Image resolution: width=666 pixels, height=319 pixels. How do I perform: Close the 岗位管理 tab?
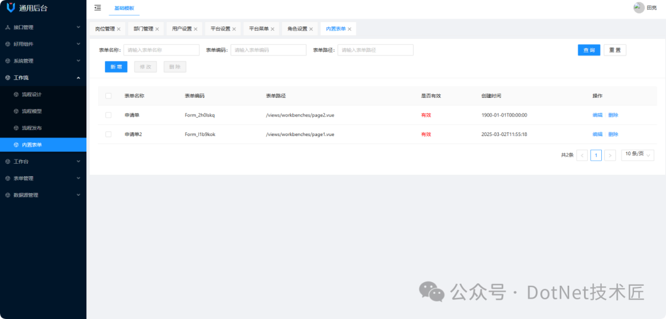(119, 29)
